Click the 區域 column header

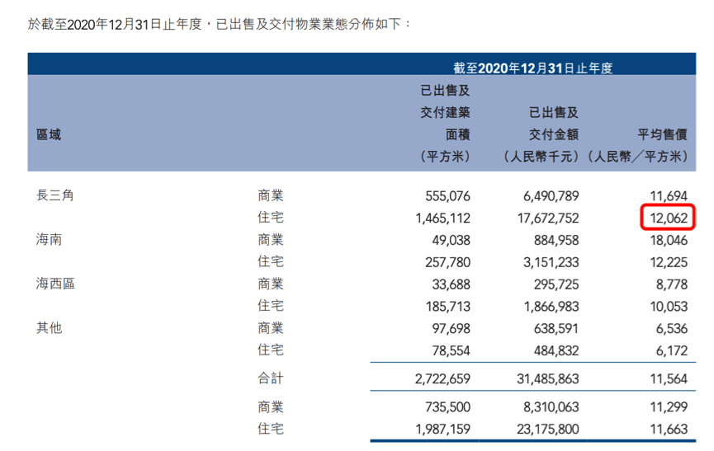coord(48,134)
